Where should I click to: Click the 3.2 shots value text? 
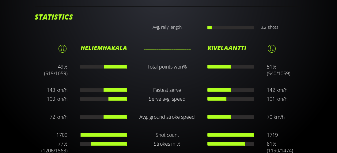[269, 27]
